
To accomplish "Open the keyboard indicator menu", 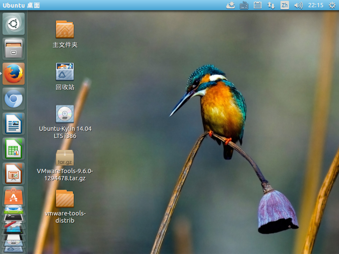I will tap(244, 5).
